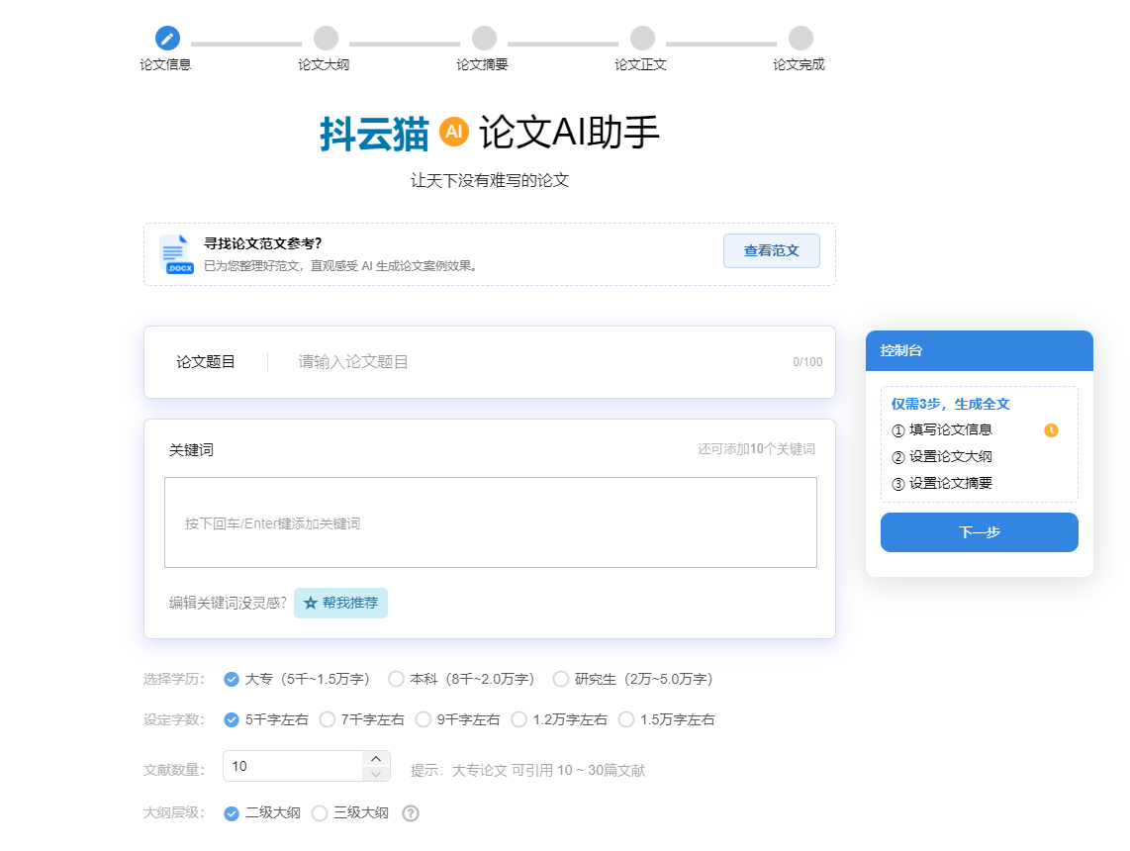Image resolution: width=1130 pixels, height=851 pixels.
Task: Click the 论文信息 pencil step icon
Action: point(166,38)
